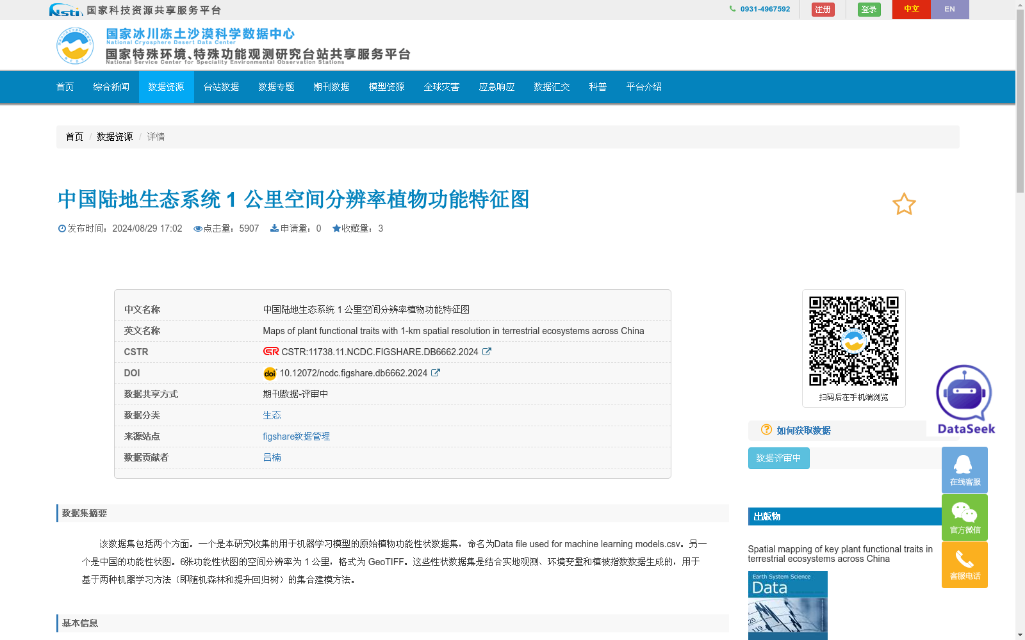
Task: Click the scrollbar up arrow
Action: (x=1020, y=4)
